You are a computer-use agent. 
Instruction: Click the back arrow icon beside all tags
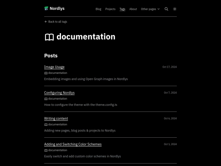click(46, 22)
